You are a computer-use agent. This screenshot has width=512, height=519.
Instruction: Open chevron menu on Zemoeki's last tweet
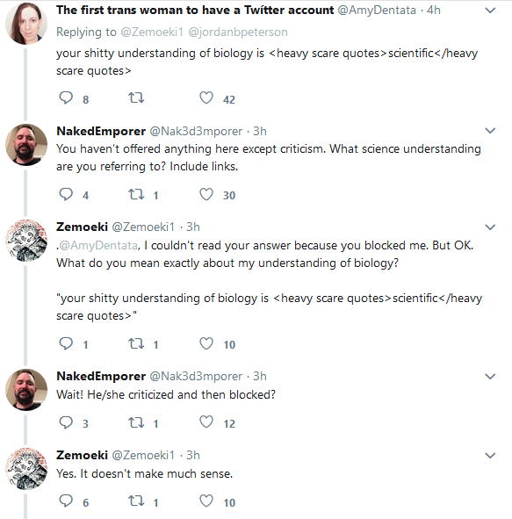coord(490,456)
